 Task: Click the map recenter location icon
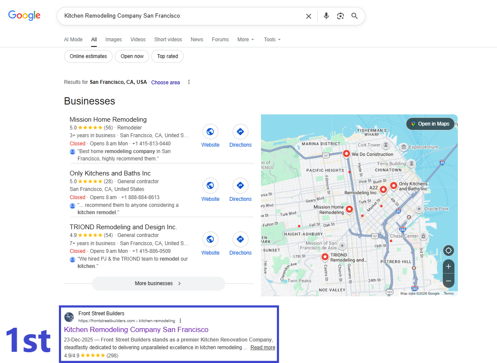[x=448, y=251]
